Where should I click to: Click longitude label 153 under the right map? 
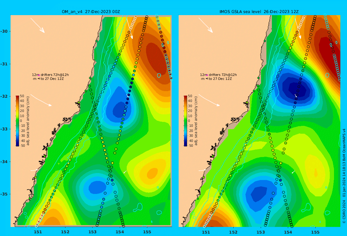(261, 232)
